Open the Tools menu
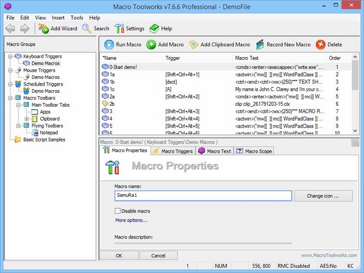Viewport: 364px width, 273px height. click(77, 18)
